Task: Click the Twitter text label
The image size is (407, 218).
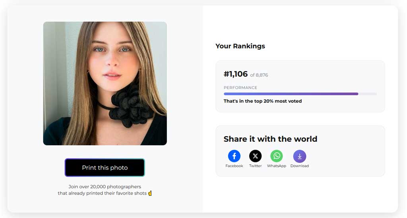Action: tap(255, 166)
